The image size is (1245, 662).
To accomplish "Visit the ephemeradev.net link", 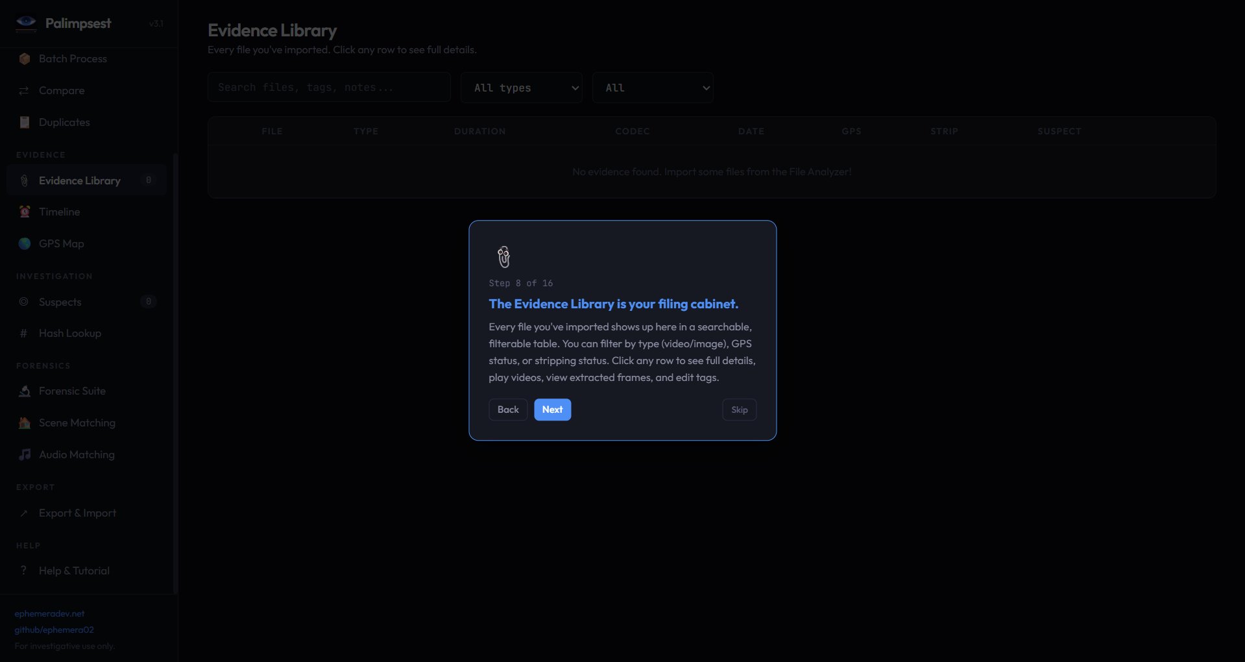I will pyautogui.click(x=49, y=613).
